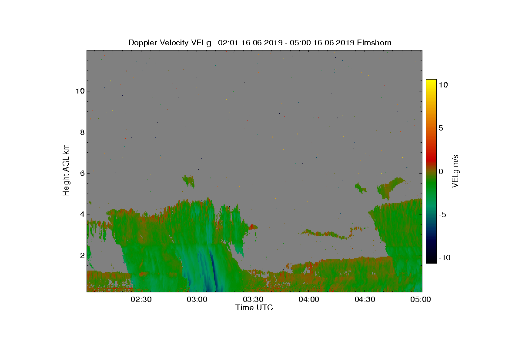This screenshot has width=522, height=348.
Task: Click the '04:00' time tick label
Action: [308, 299]
